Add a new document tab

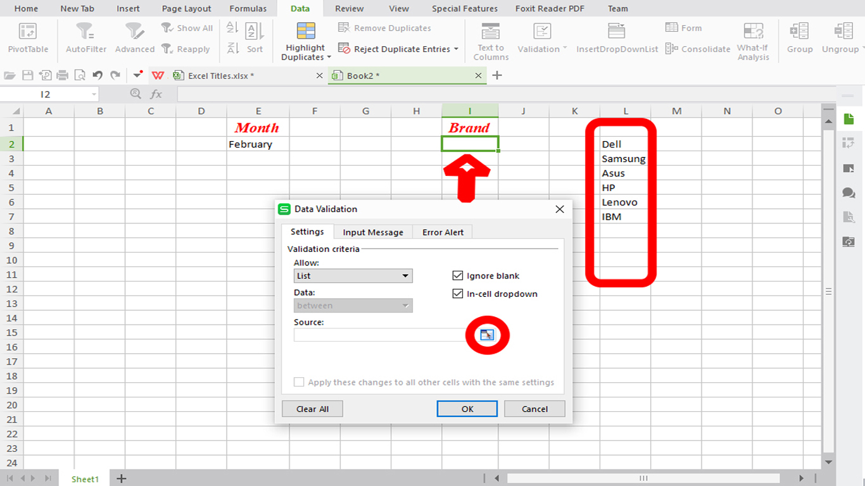pos(497,75)
